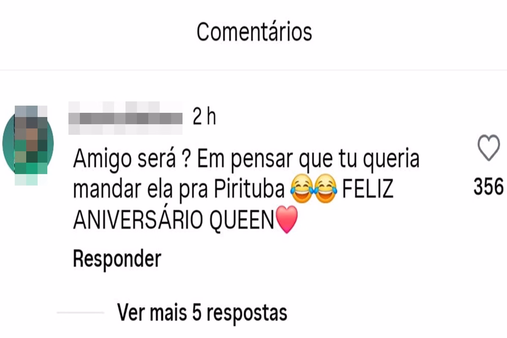Image resolution: width=507 pixels, height=338 pixels.
Task: Click the divider below Comentários header
Action: point(253,70)
